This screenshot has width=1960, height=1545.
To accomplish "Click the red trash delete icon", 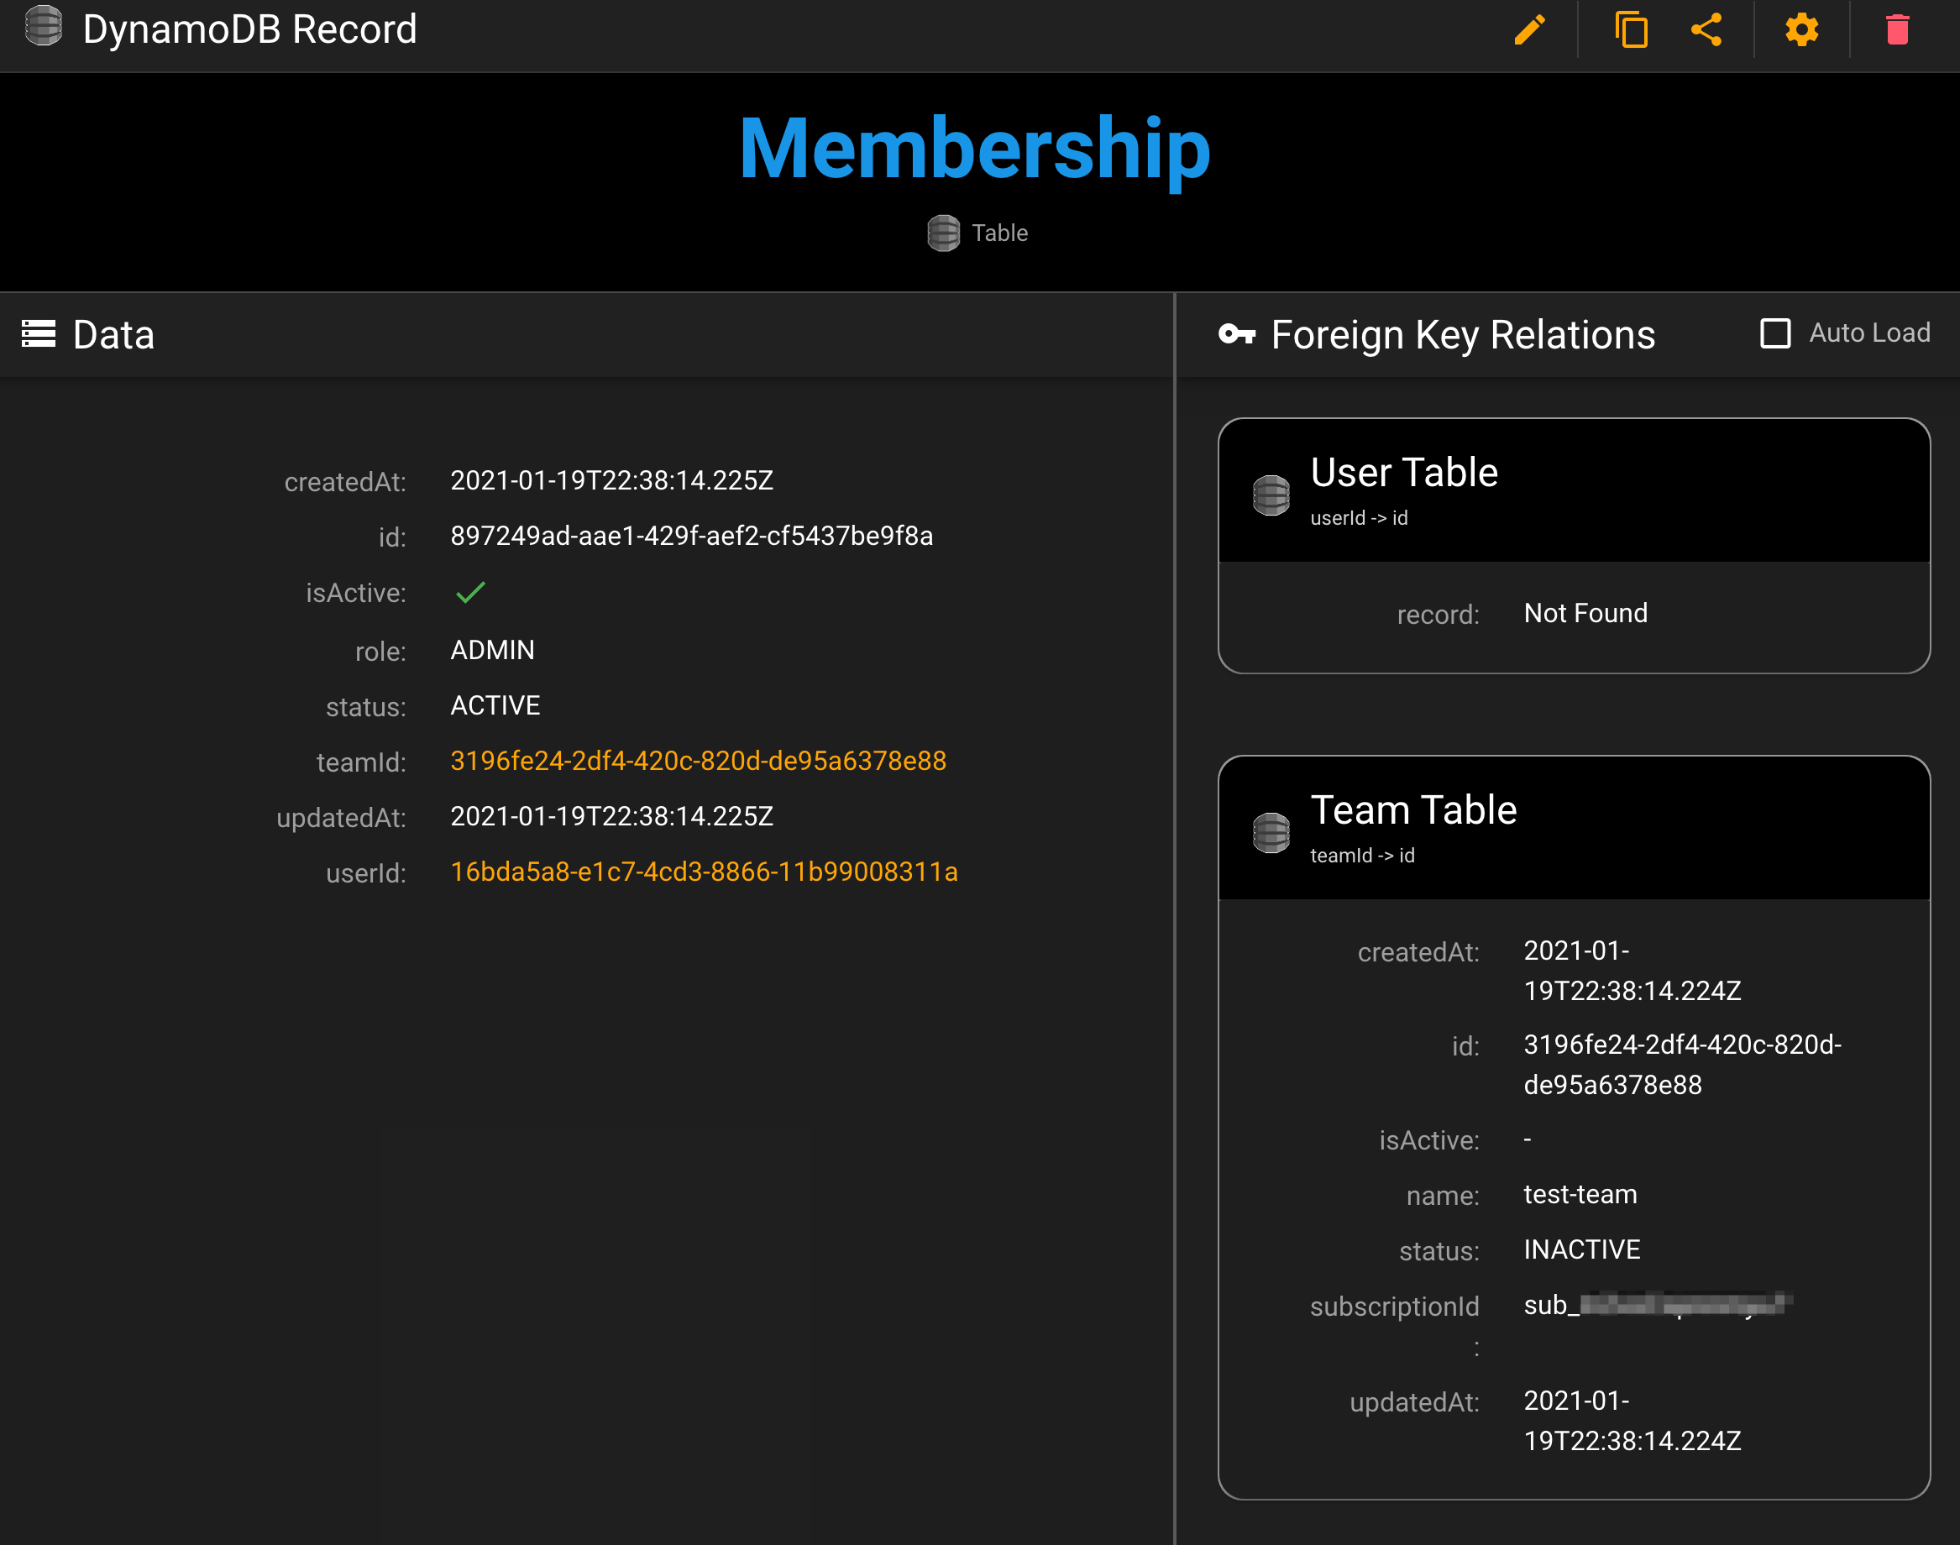I will [x=1897, y=30].
